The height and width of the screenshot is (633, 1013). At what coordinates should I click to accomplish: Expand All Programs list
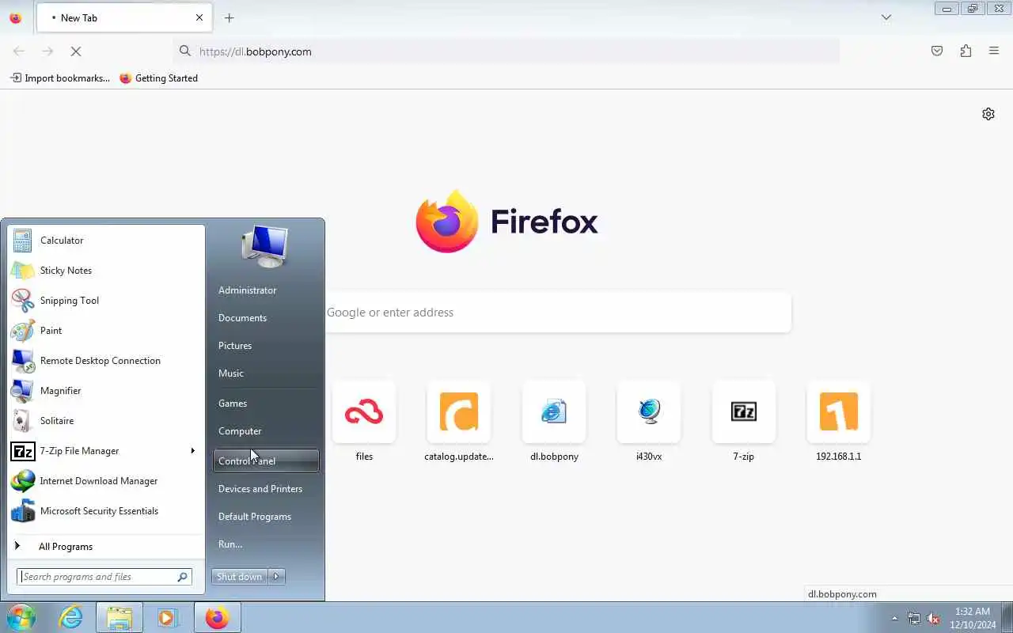click(x=106, y=547)
